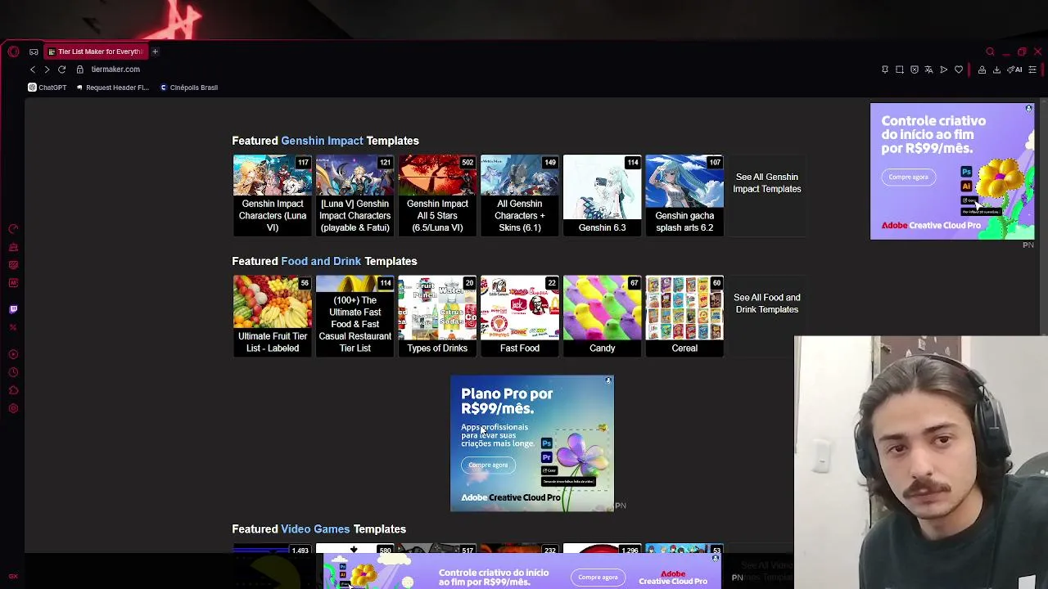
Task: Open the Opera GX main menu logo
Action: click(x=14, y=52)
